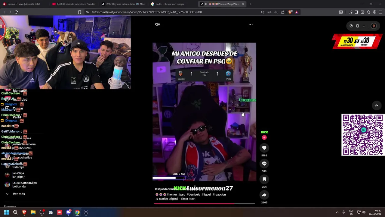
Task: Open Brave Rewards triangle icon
Action: [x=297, y=12]
